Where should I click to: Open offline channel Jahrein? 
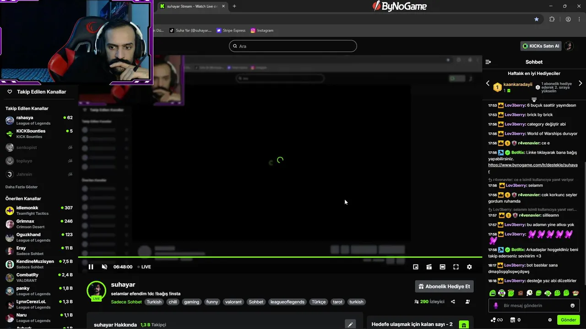39,174
